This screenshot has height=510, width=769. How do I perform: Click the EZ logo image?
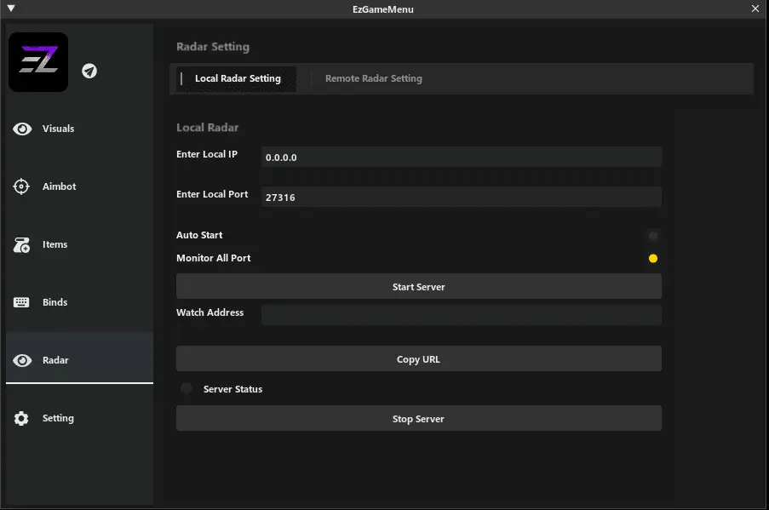[38, 62]
